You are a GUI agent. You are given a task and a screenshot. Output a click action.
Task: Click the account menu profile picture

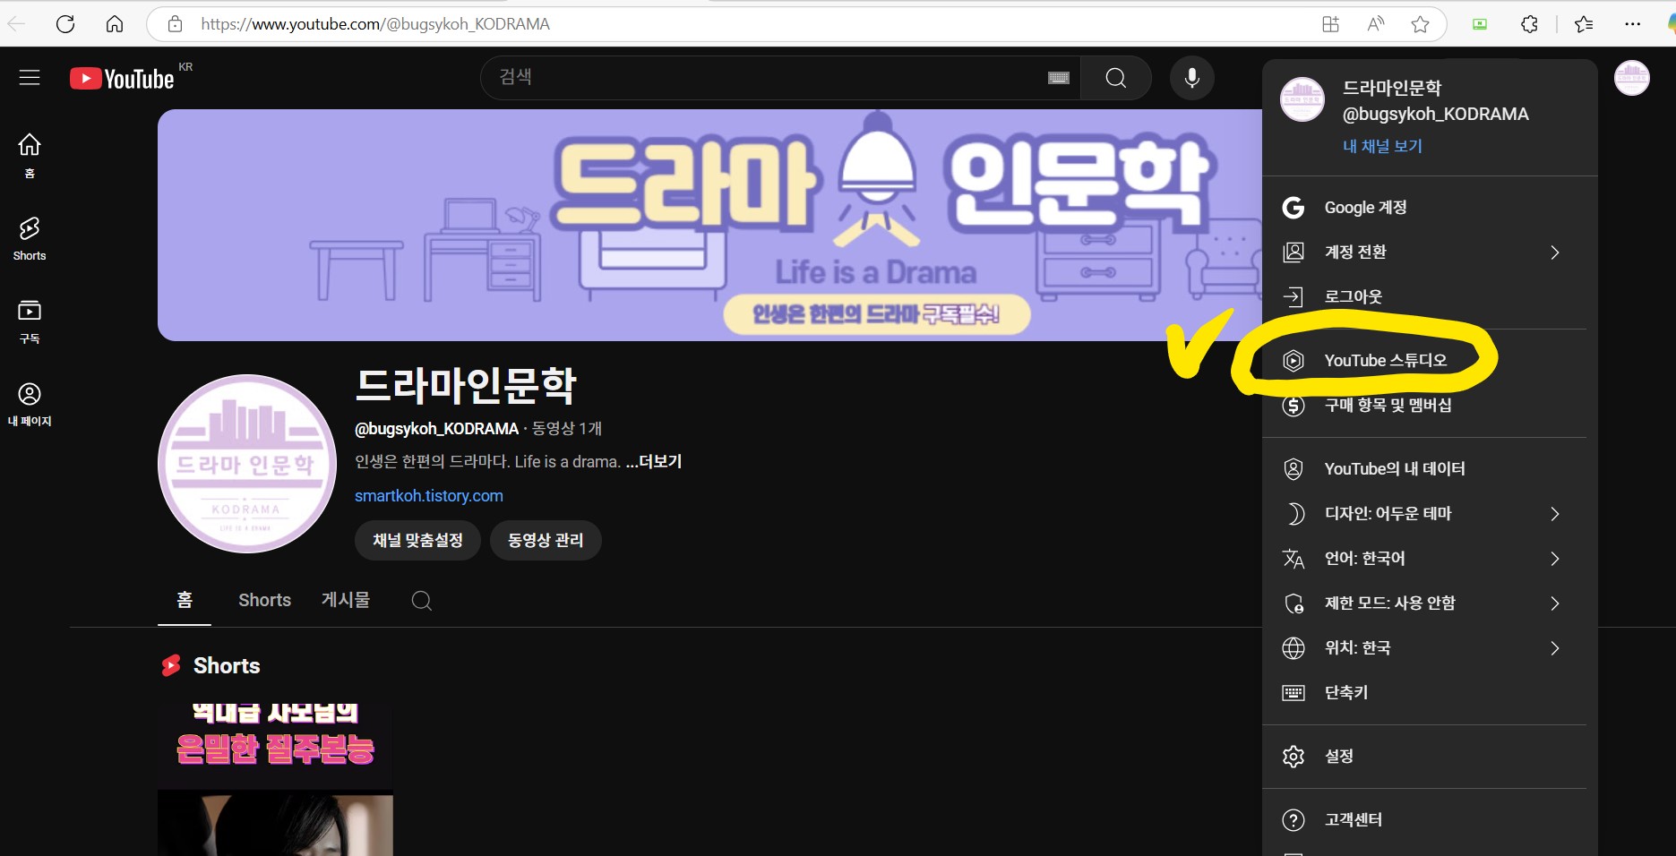click(x=1302, y=99)
